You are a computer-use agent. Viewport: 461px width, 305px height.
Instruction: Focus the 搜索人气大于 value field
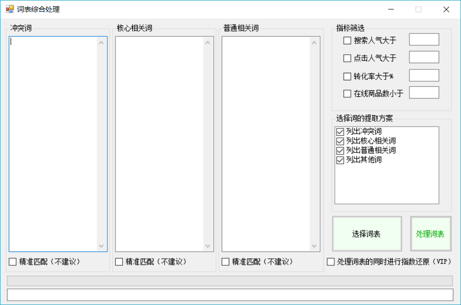(x=424, y=39)
